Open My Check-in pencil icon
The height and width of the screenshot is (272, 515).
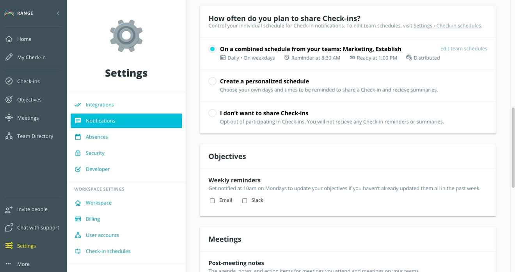pos(9,57)
